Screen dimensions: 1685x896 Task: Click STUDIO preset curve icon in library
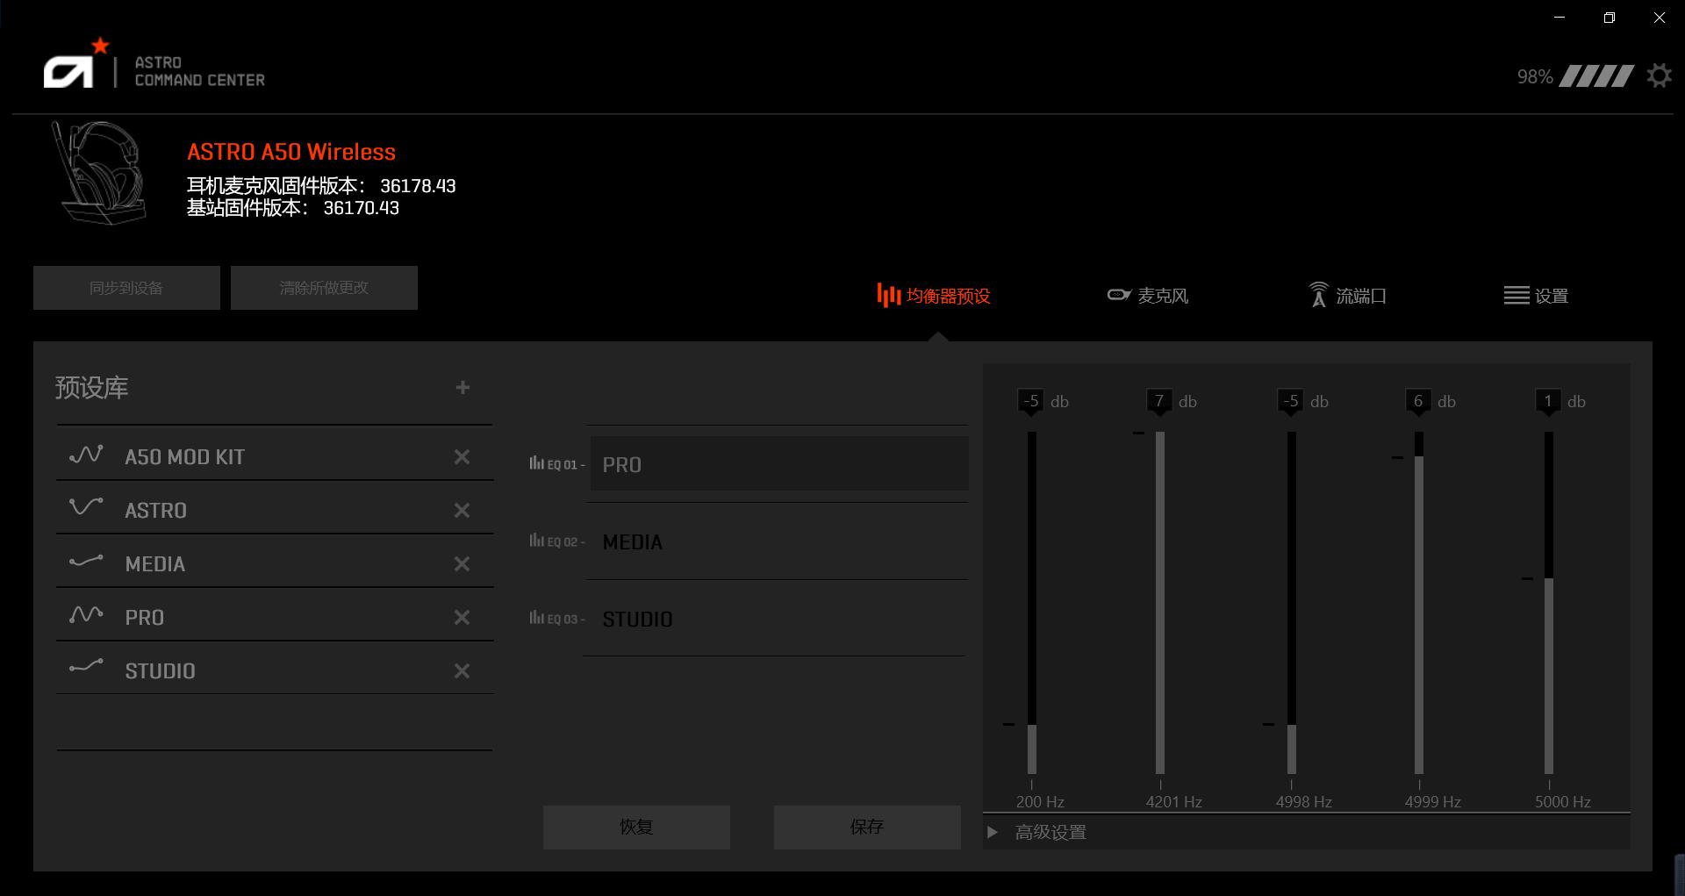coord(86,667)
